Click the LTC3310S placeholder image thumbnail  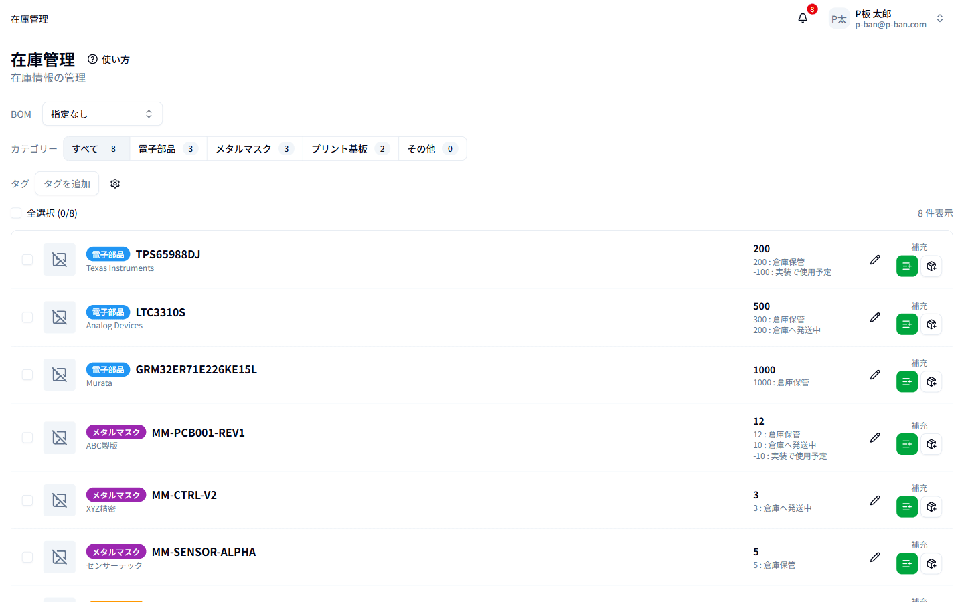click(60, 317)
